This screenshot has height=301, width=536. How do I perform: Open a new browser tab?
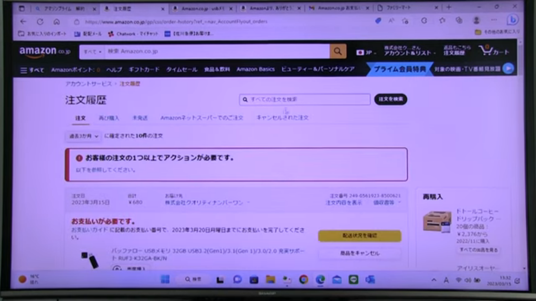[x=448, y=7]
